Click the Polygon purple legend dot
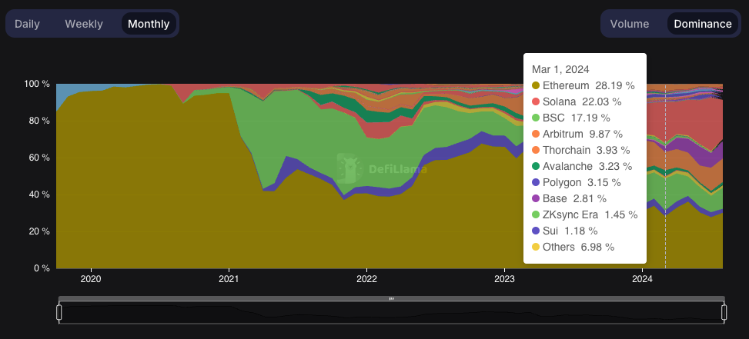The height and width of the screenshot is (339, 749). coord(536,183)
